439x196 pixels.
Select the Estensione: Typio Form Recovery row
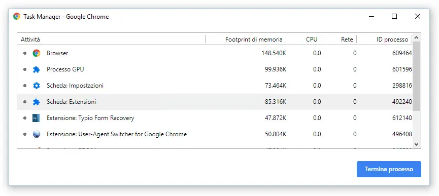[x=215, y=118]
